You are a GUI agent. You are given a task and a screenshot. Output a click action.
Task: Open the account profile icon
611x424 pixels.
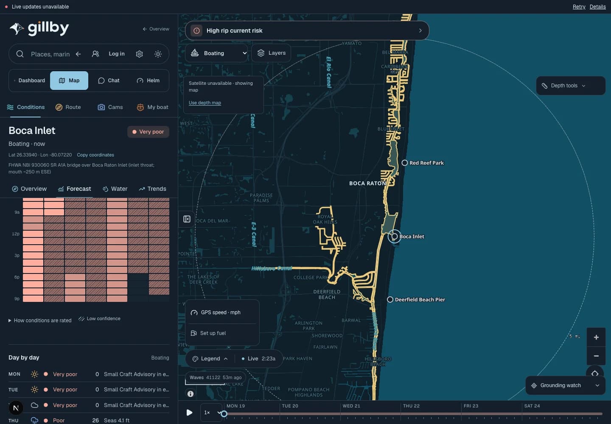(x=95, y=54)
